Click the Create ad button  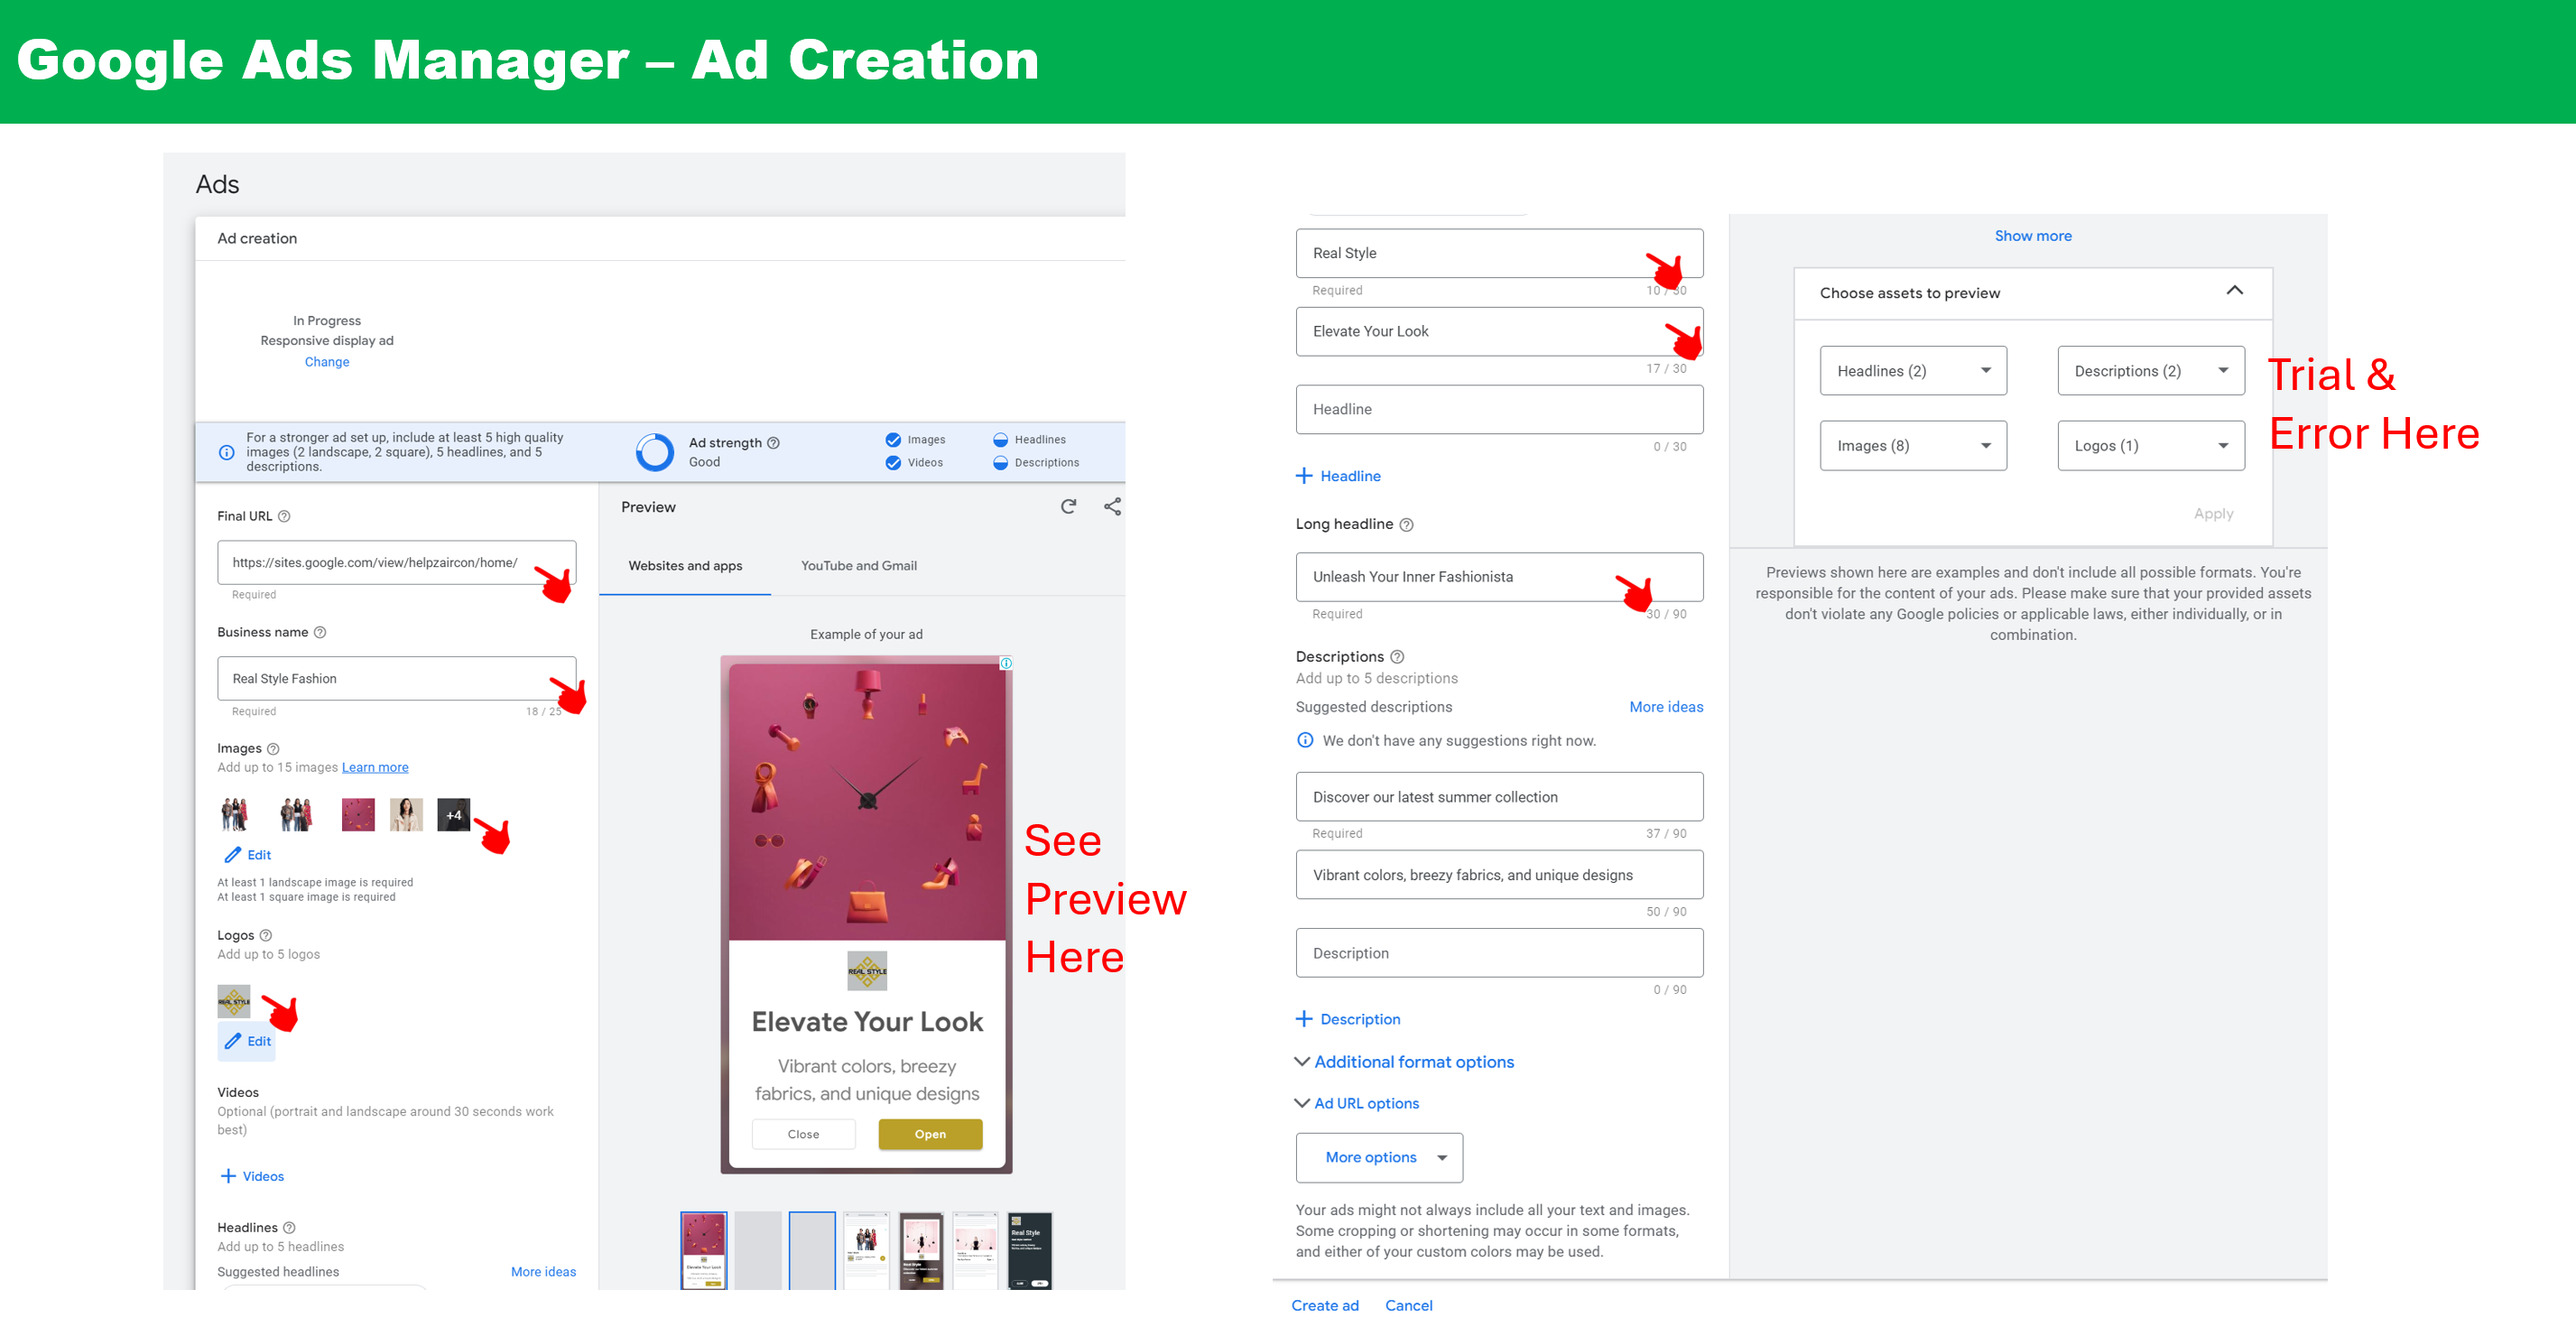pyautogui.click(x=1324, y=1305)
